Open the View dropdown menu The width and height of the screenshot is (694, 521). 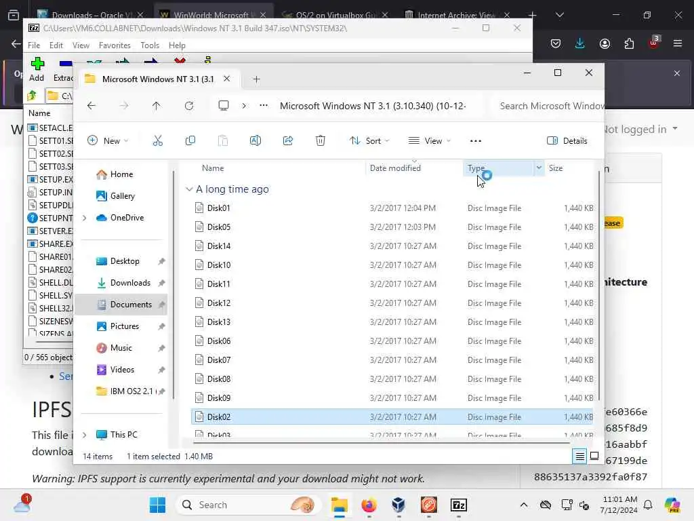tap(429, 141)
